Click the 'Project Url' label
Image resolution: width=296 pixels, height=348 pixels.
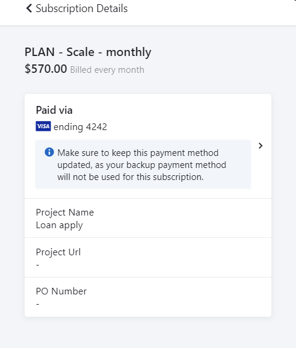(x=58, y=252)
